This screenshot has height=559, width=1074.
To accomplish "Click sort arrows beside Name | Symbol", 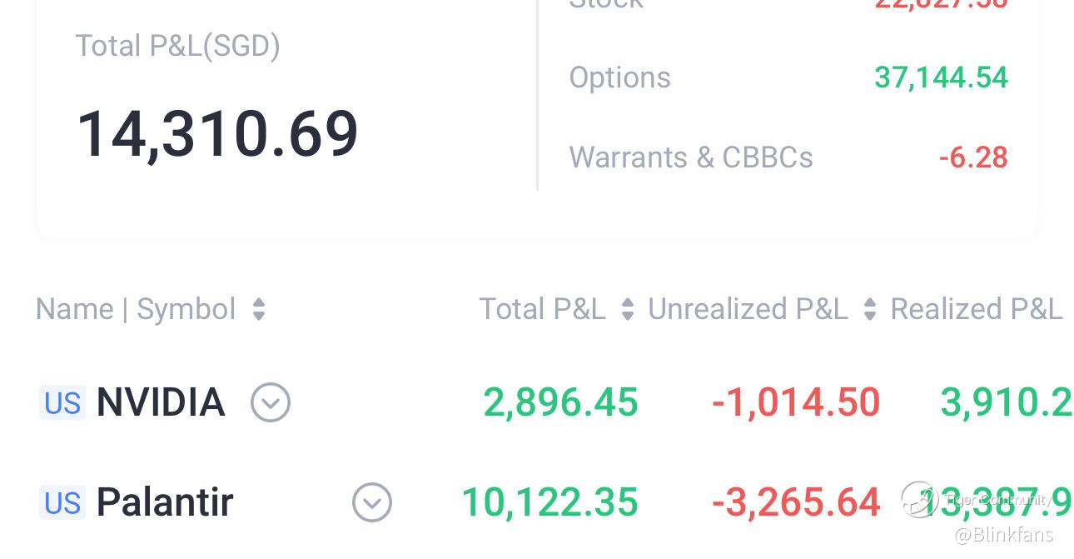I will point(259,310).
